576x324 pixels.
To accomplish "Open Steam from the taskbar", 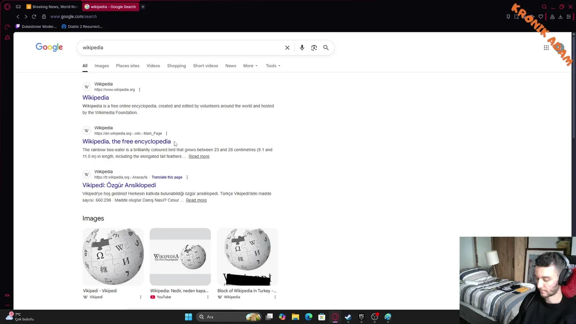I will point(348,317).
